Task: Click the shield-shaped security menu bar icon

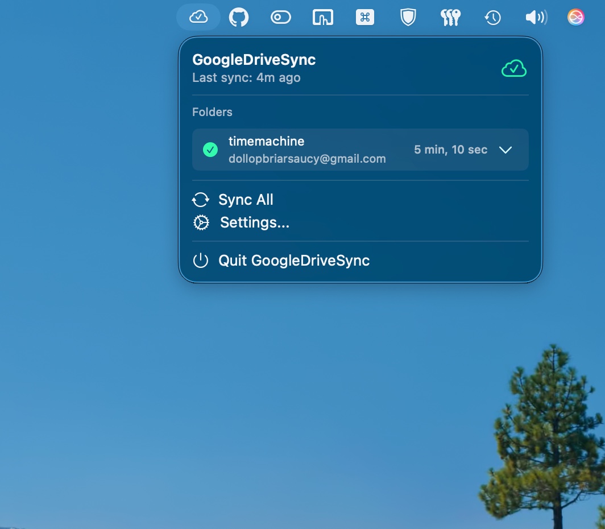Action: [x=407, y=17]
